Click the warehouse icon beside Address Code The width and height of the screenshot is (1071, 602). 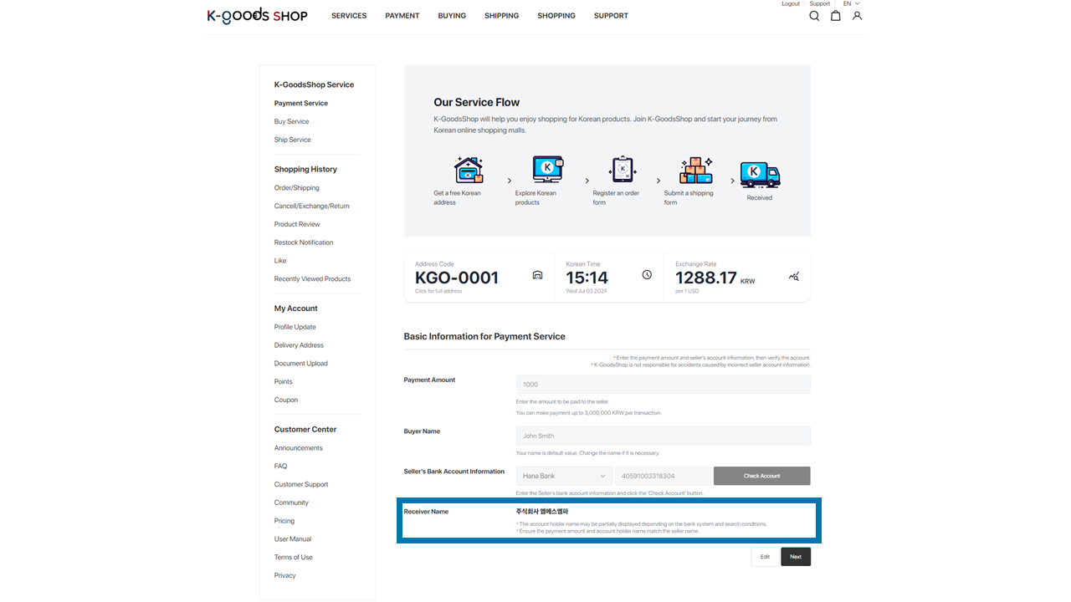click(537, 275)
